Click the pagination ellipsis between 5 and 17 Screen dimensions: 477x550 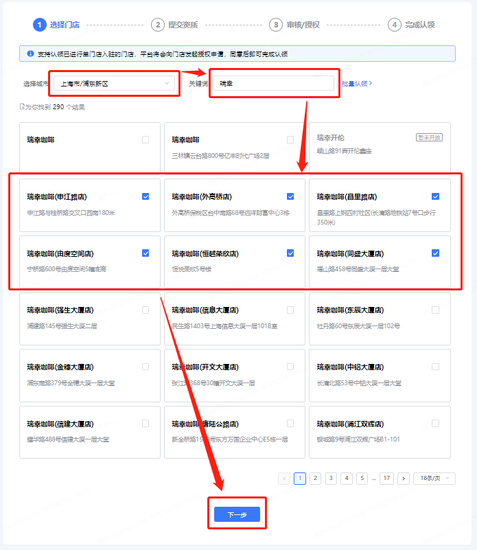tap(374, 479)
